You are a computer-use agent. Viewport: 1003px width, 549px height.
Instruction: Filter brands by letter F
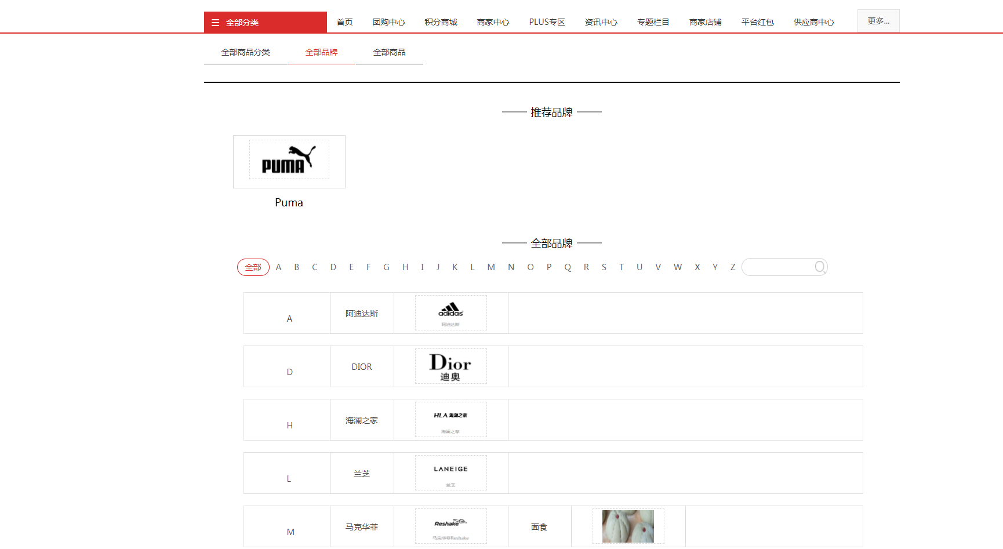(x=368, y=267)
